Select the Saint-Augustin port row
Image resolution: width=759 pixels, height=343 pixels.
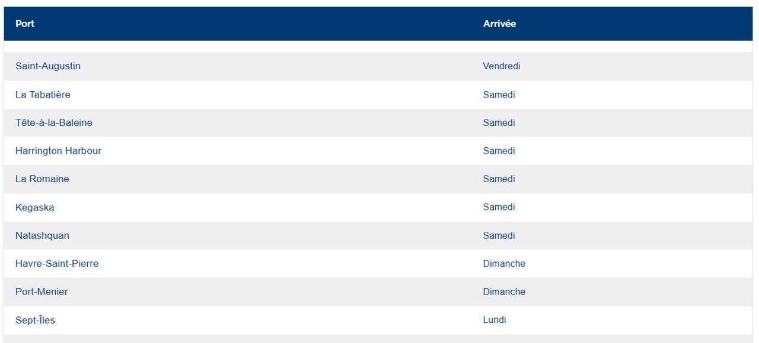48,66
